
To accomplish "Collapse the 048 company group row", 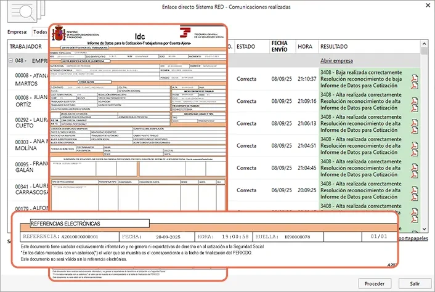I will tap(11, 62).
